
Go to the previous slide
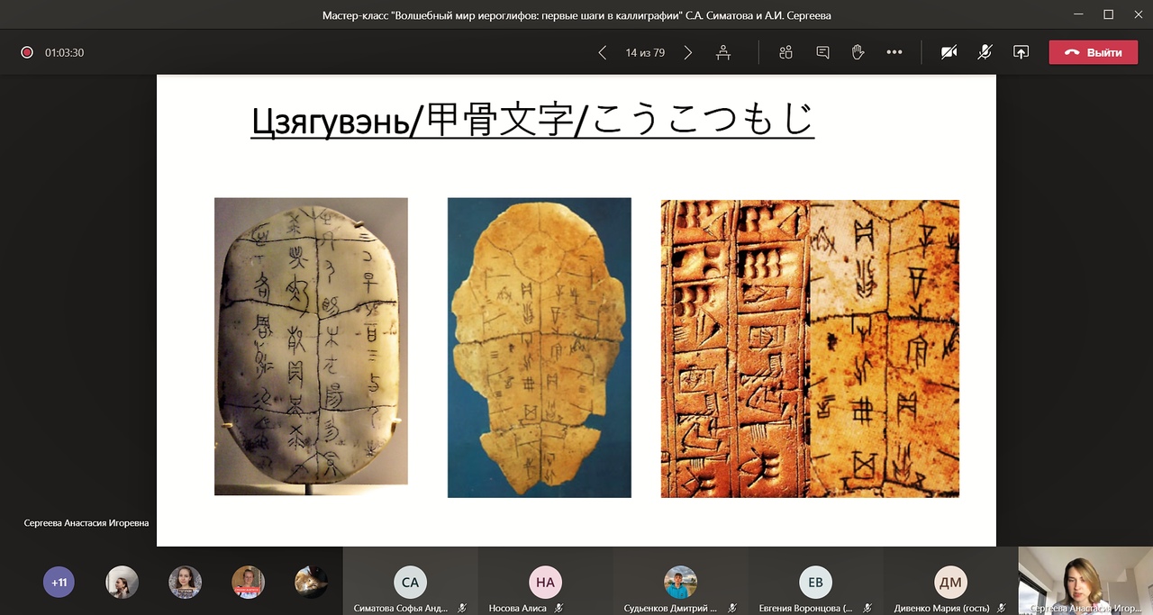[x=603, y=53]
